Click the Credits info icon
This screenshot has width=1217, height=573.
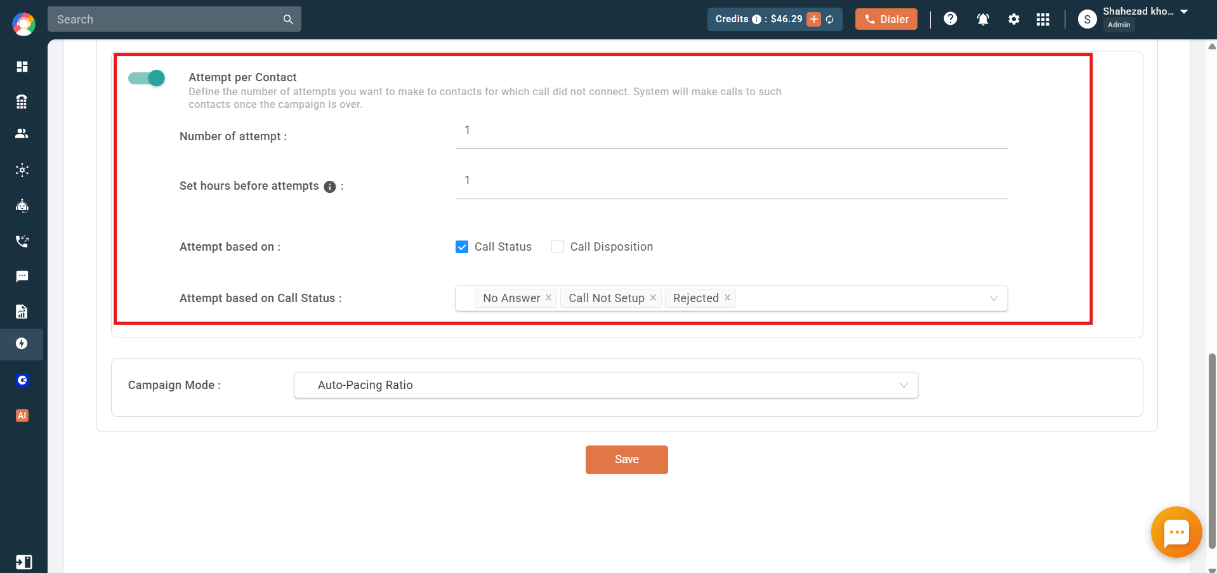point(756,20)
